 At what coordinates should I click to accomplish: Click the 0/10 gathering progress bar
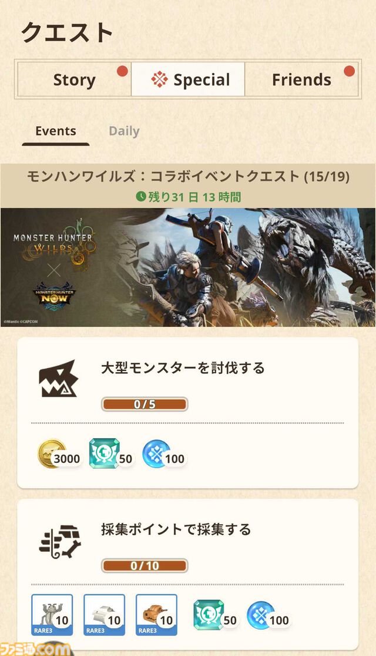145,566
